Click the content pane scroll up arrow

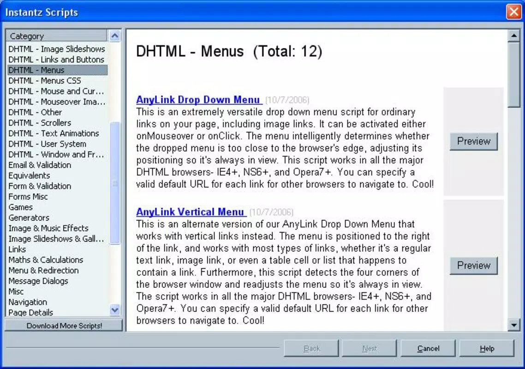(514, 36)
